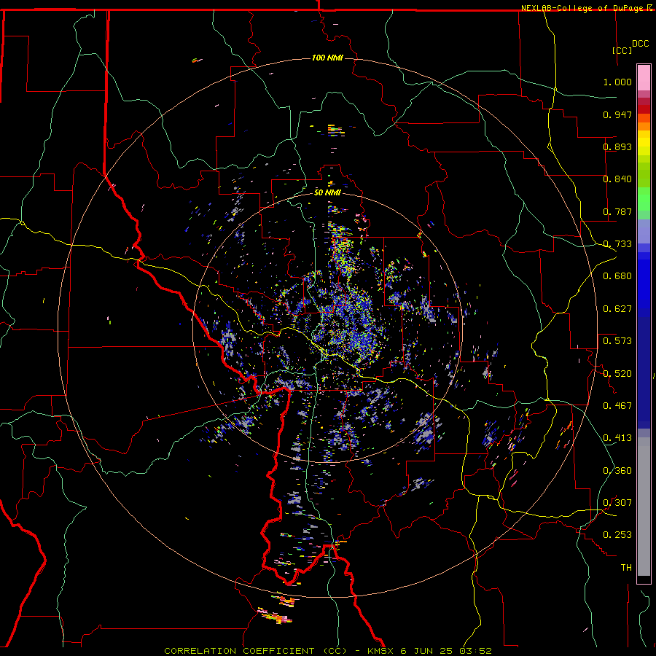The image size is (656, 656).
Task: Select the 0.360 legend value
Action: click(617, 471)
